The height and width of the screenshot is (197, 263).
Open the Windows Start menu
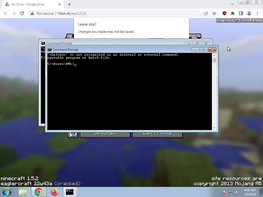(x=7, y=192)
